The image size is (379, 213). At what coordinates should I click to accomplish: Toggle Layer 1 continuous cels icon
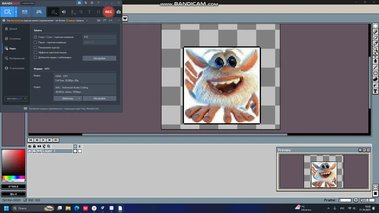(x=39, y=151)
